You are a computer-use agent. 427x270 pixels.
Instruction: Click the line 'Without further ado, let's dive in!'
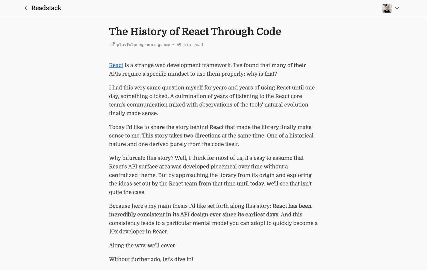pos(151,259)
